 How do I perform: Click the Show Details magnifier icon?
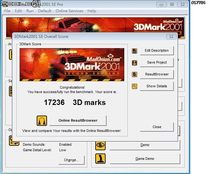point(135,86)
